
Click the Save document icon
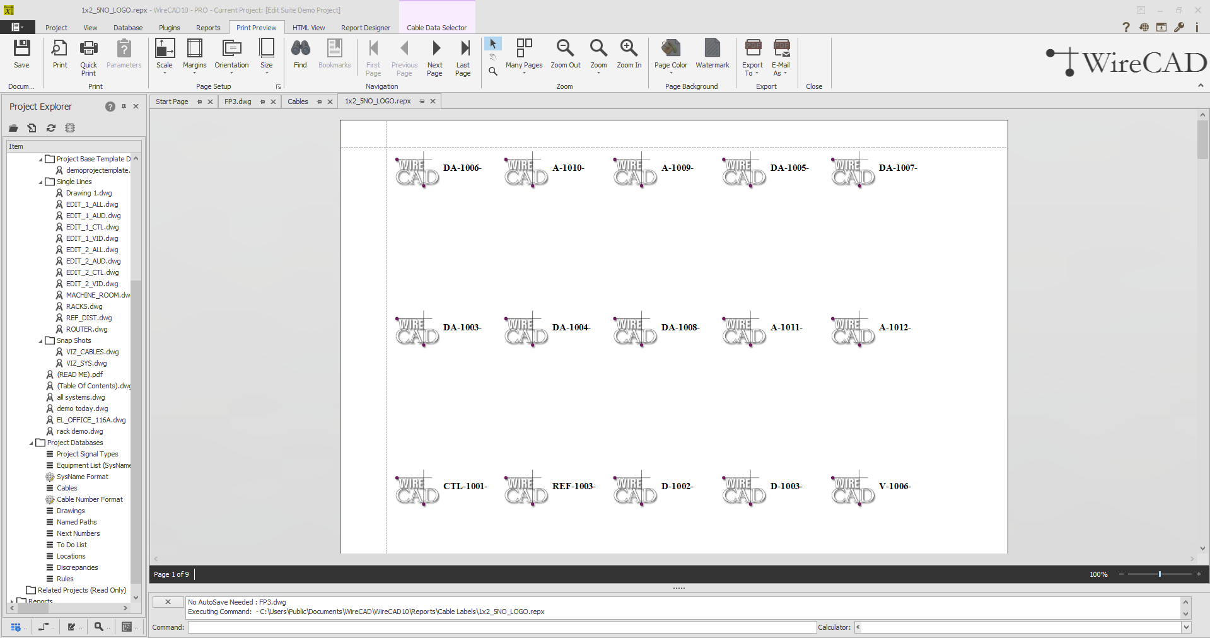point(22,49)
